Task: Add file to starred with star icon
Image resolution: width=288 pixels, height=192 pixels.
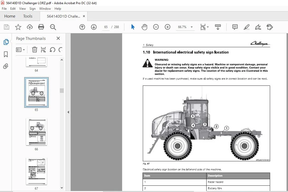Action: tap(18, 27)
